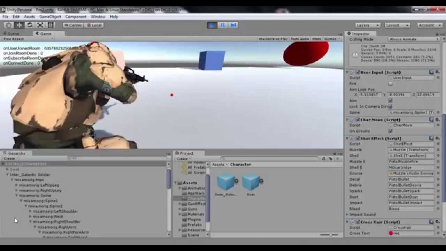
Task: Open the GameObject menu
Action: point(50,17)
